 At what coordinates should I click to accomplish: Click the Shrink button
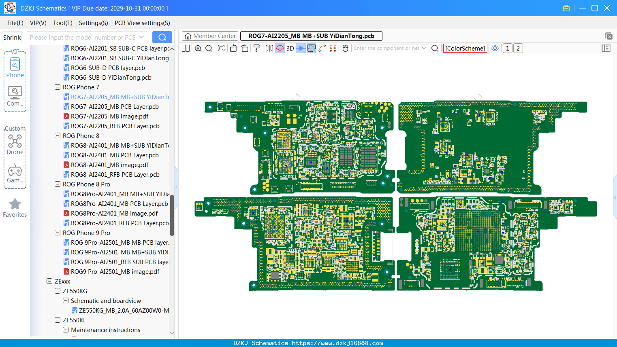coord(12,37)
